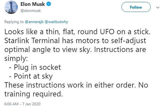
Task: Click the 'Replying to' label
Action: [x=14, y=22]
